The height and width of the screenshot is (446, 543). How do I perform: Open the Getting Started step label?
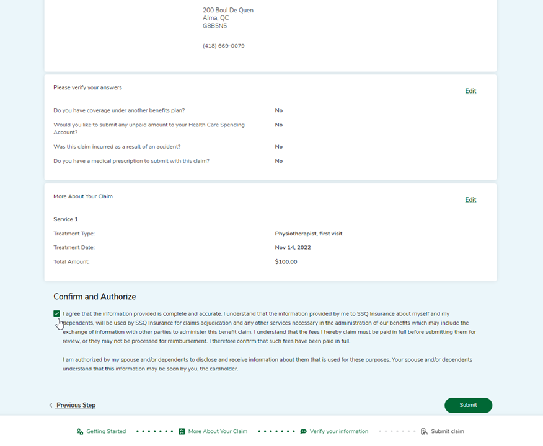(x=106, y=432)
